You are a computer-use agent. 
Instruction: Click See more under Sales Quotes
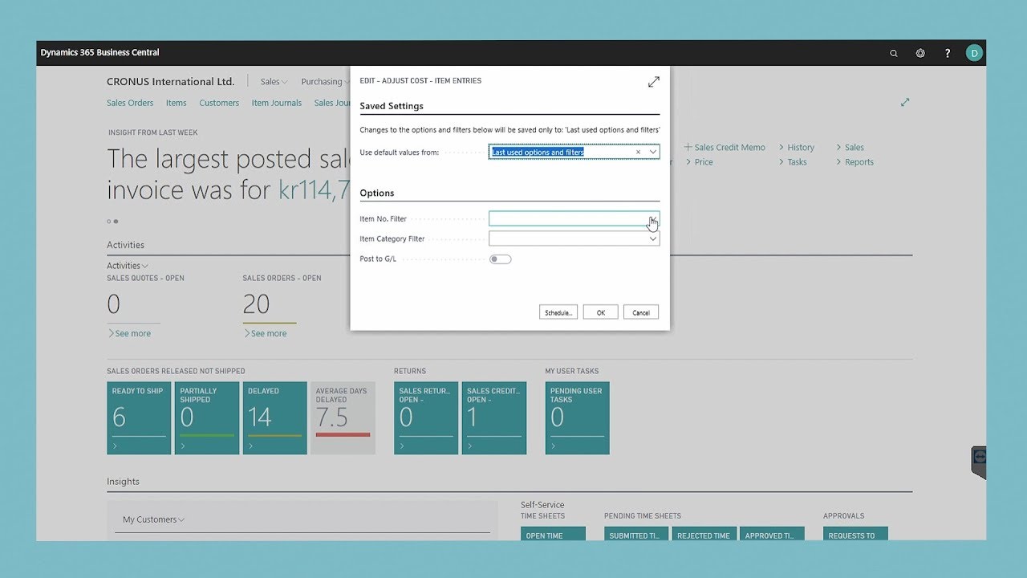coord(129,333)
